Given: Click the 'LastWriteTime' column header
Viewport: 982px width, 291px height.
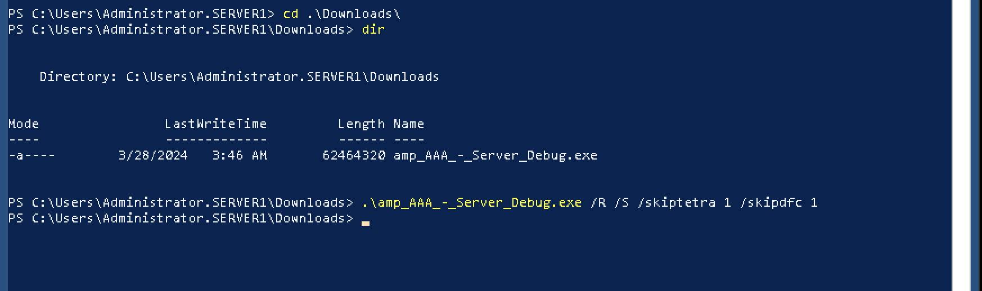Looking at the screenshot, I should [x=215, y=124].
